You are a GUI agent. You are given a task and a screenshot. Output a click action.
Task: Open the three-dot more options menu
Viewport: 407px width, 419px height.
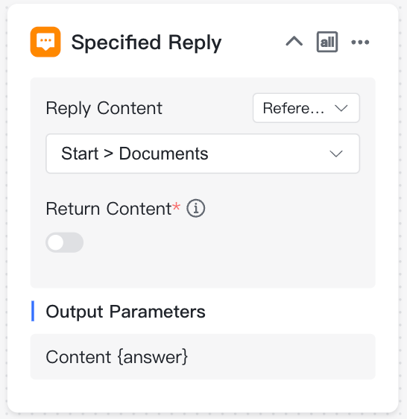point(360,42)
